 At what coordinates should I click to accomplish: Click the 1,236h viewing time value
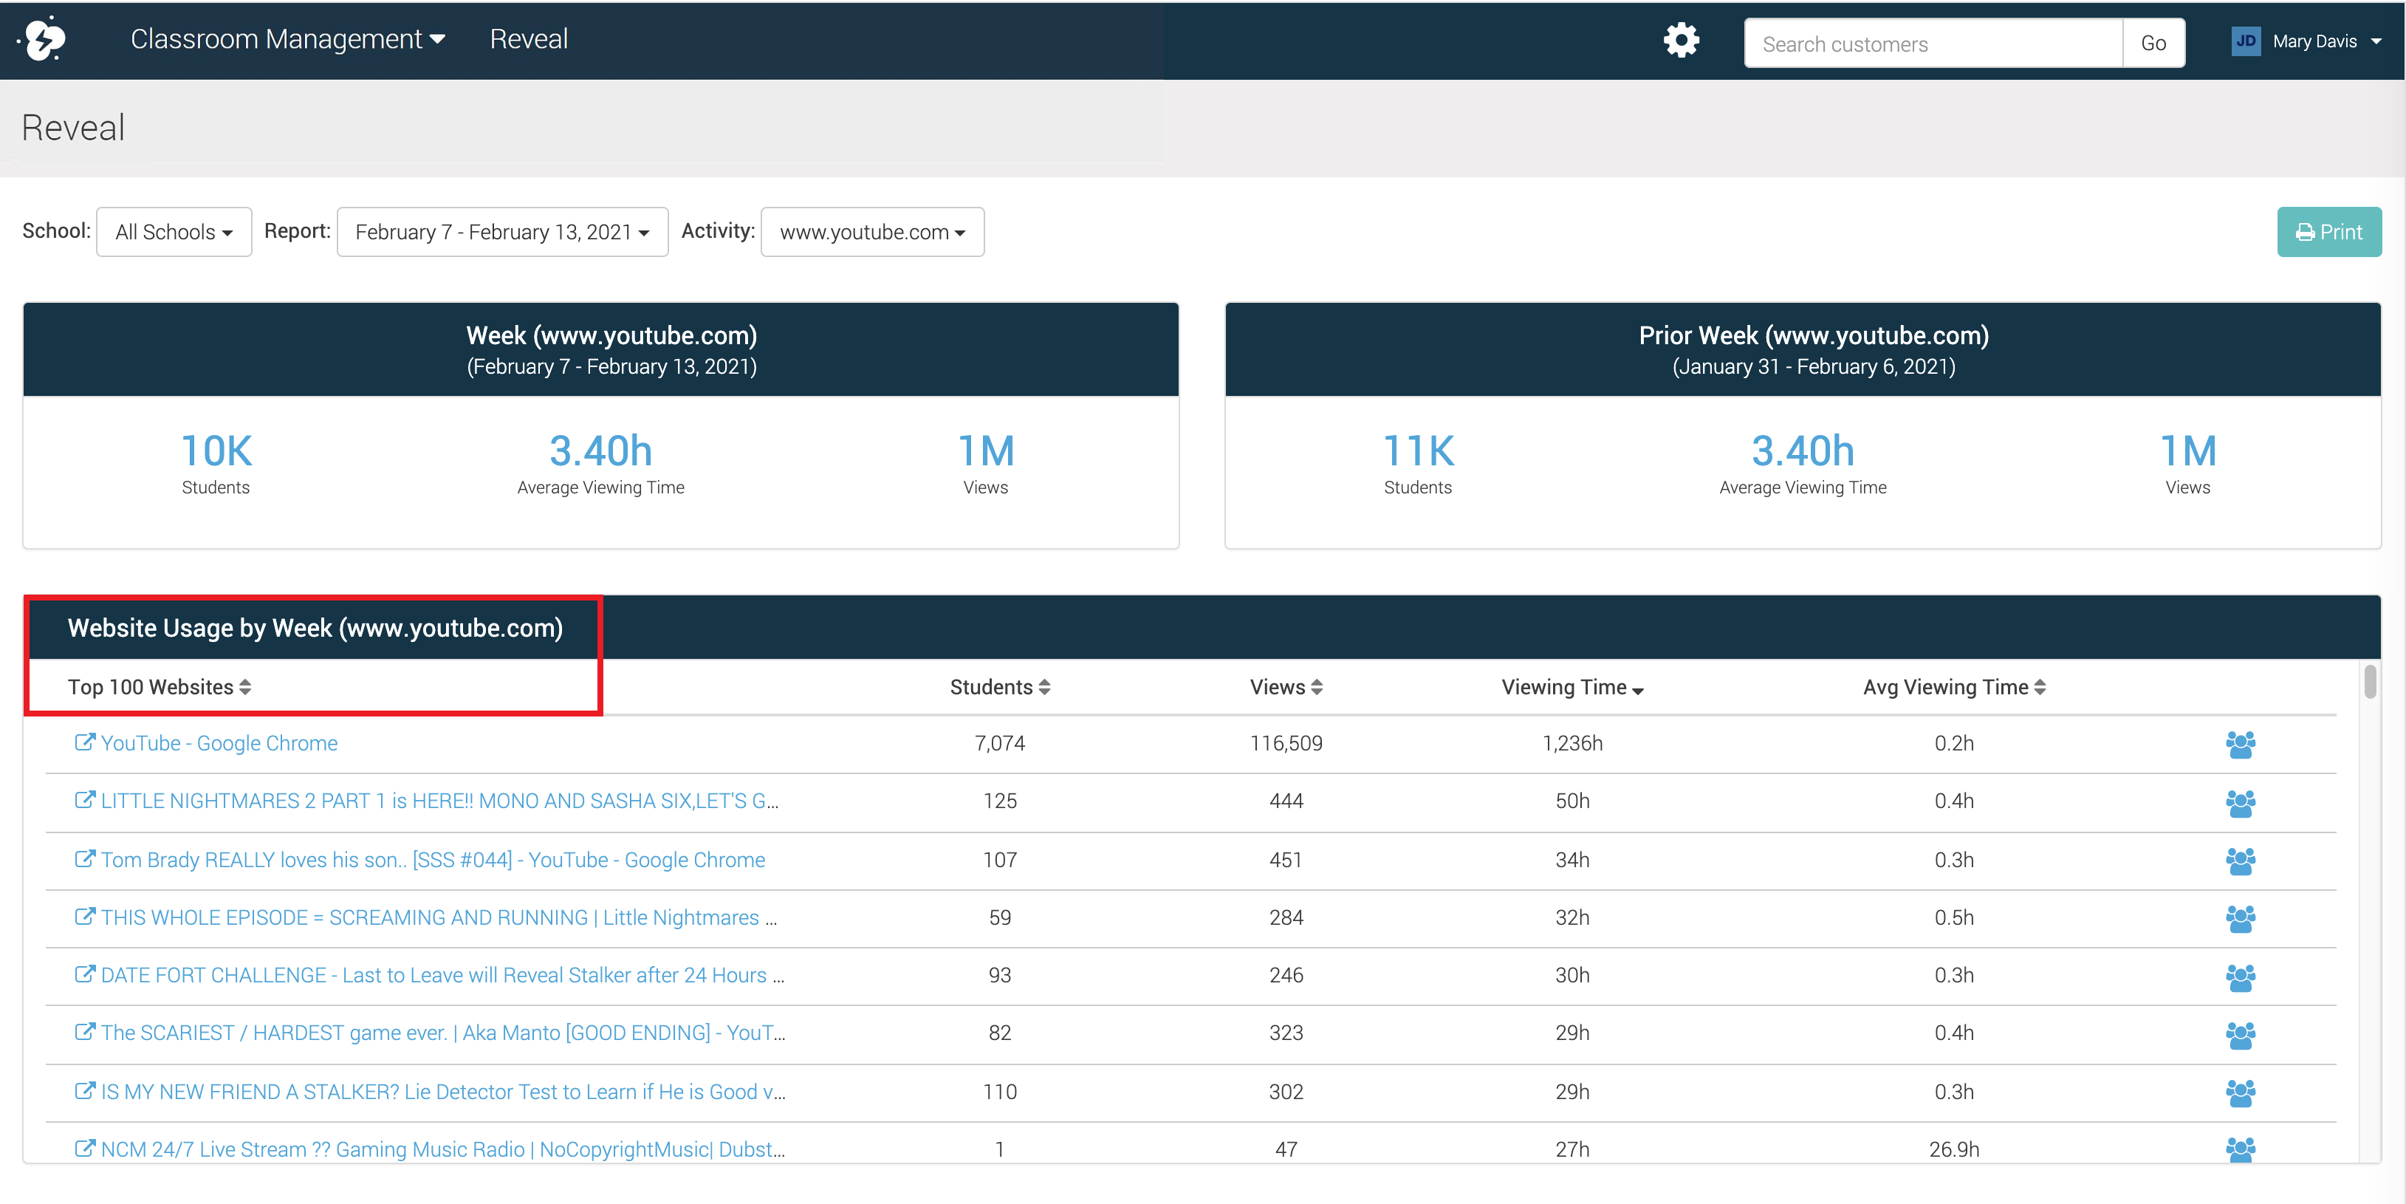click(1572, 744)
